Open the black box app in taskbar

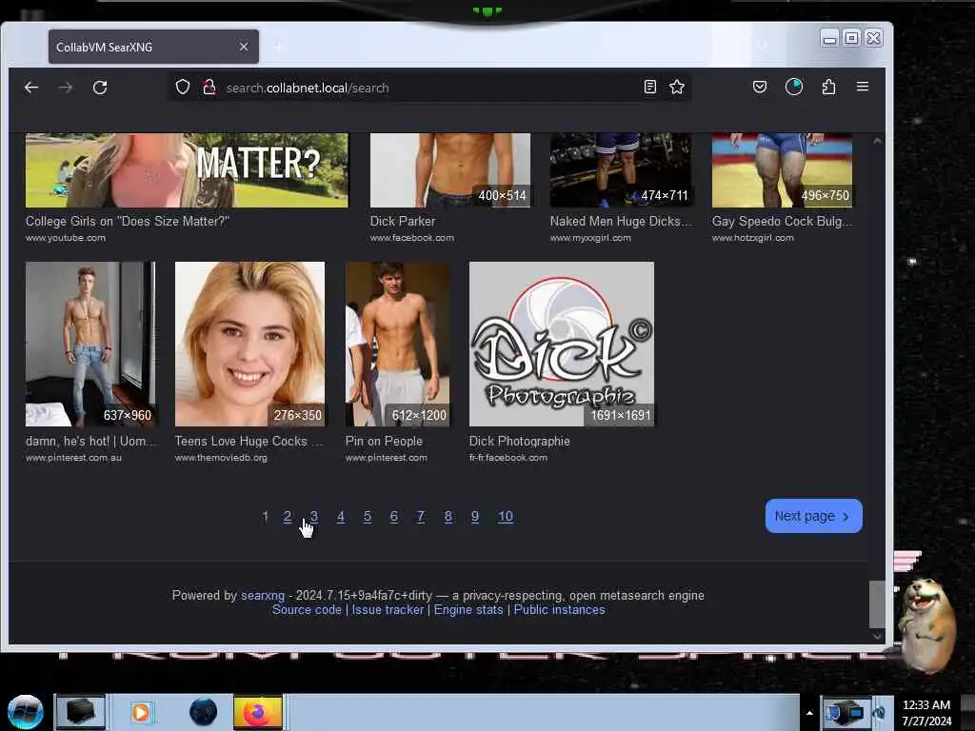80,712
